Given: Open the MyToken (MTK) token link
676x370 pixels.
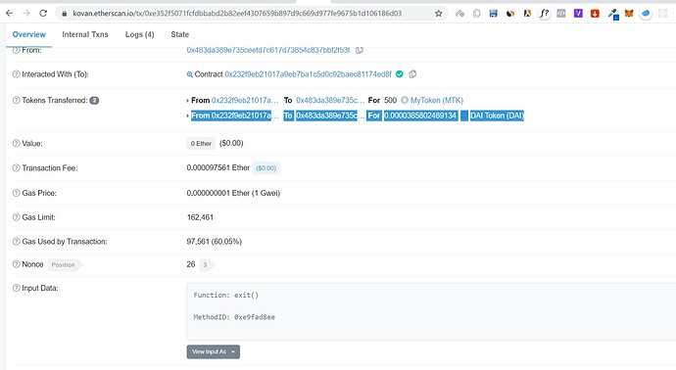Looking at the screenshot, I should (x=437, y=100).
